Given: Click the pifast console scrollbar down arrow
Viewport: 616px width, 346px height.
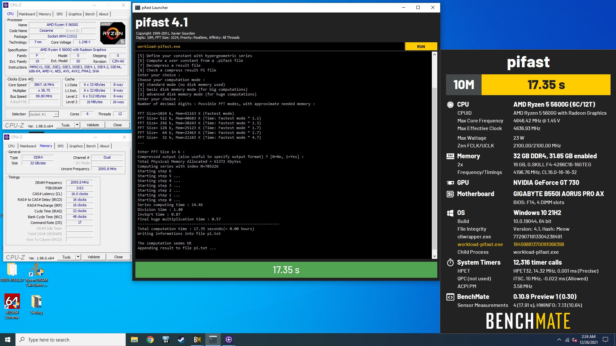Looking at the screenshot, I should coord(434,256).
